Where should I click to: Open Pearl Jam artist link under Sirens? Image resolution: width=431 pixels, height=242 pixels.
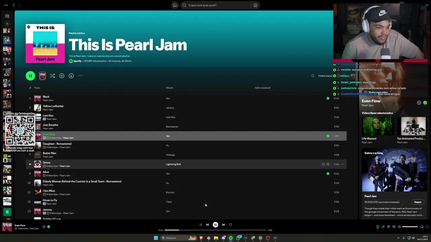65,166
